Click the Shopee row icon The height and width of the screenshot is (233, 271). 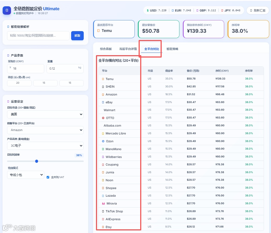pos(103,188)
